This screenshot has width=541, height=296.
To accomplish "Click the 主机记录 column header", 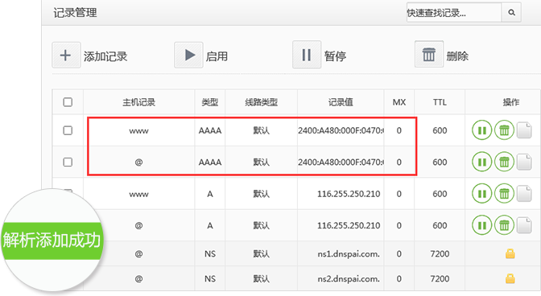I will pos(138,102).
